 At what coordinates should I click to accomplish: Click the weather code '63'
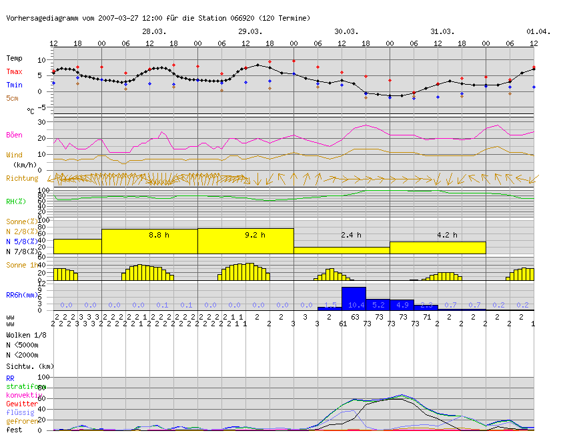(355, 318)
